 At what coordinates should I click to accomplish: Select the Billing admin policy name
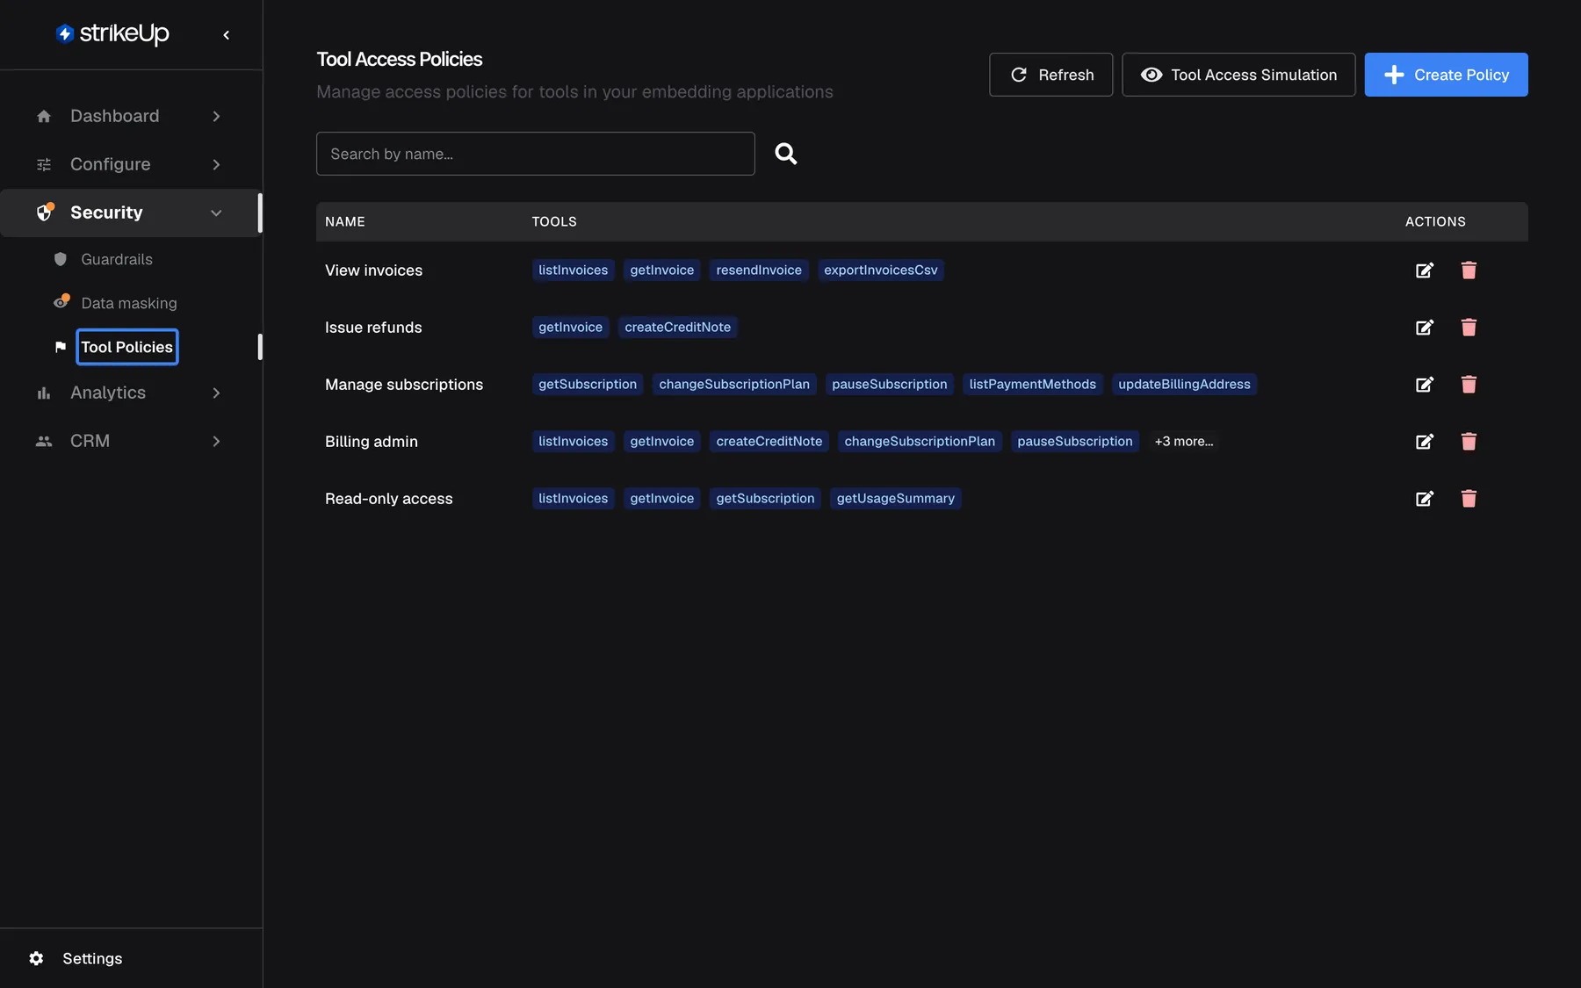point(372,442)
